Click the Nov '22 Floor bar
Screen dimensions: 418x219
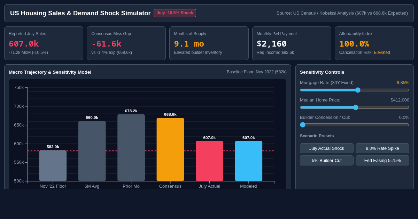coord(53,165)
